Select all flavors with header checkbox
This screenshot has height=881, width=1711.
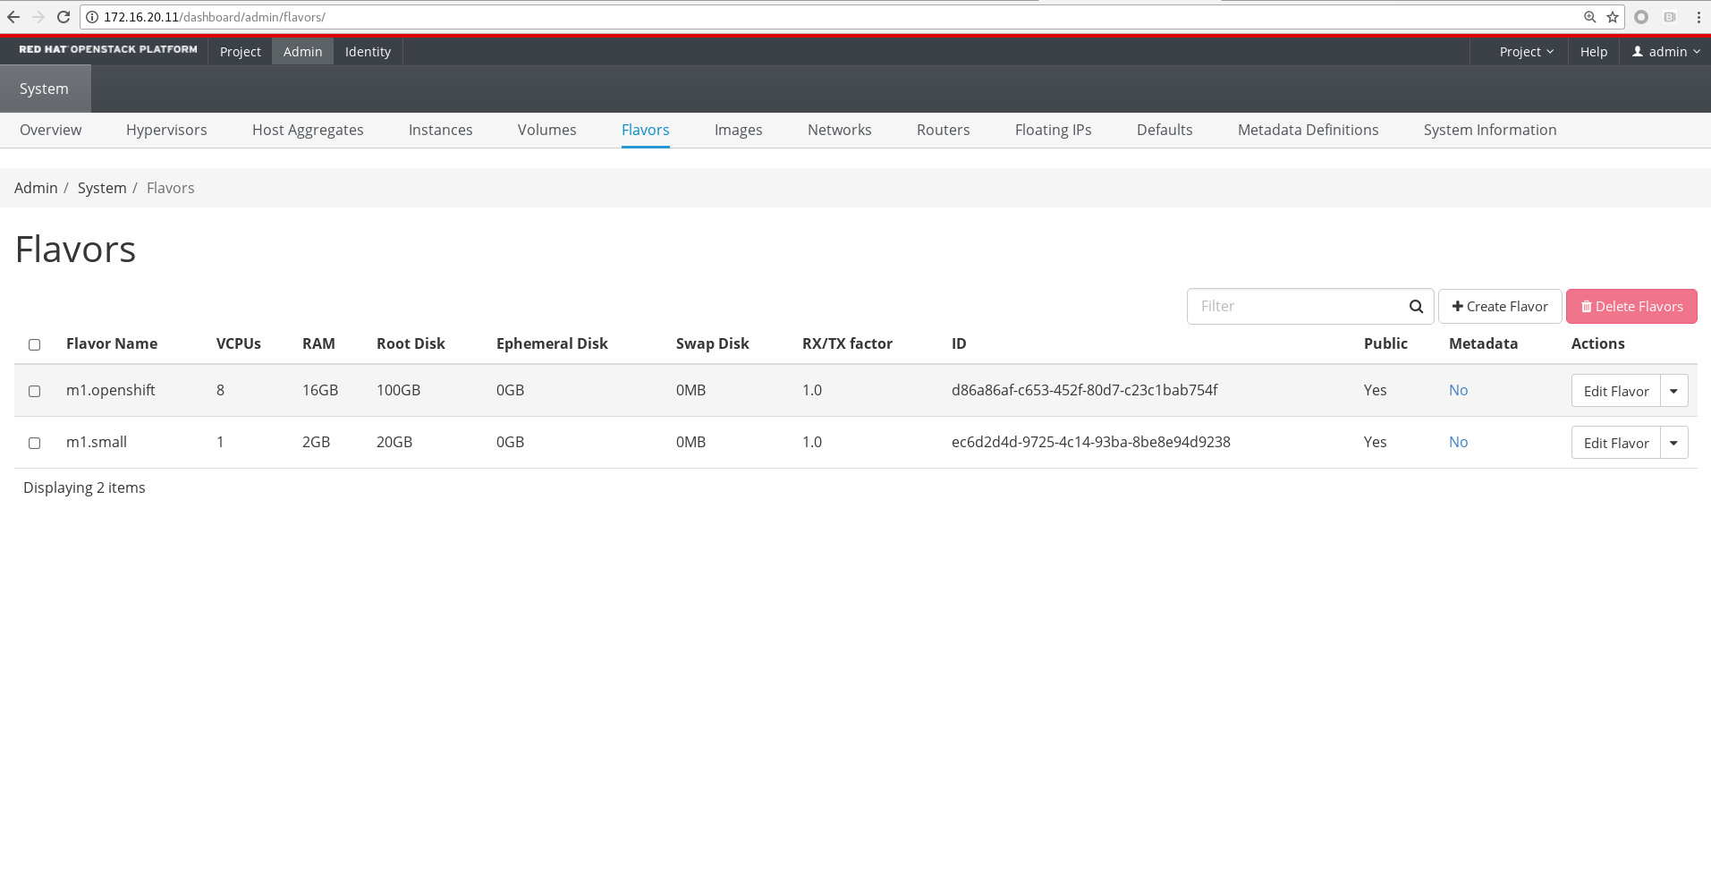click(35, 344)
